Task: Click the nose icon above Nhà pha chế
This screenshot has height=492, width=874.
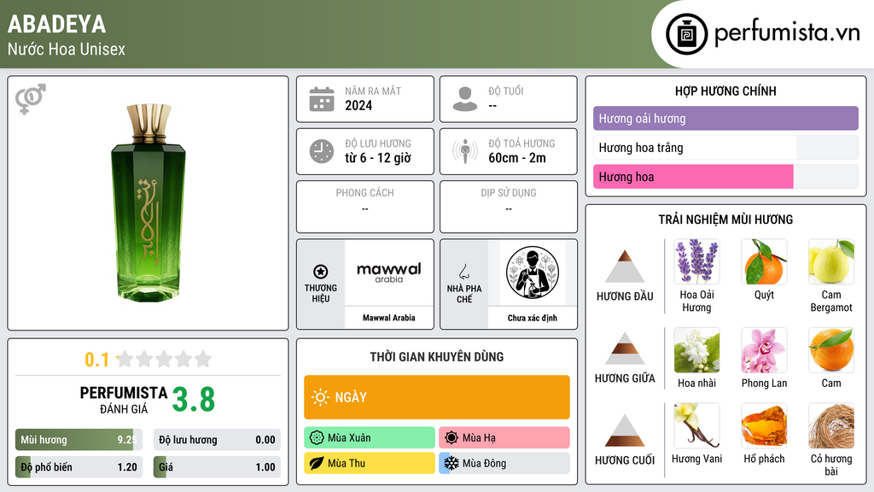Action: click(x=463, y=272)
